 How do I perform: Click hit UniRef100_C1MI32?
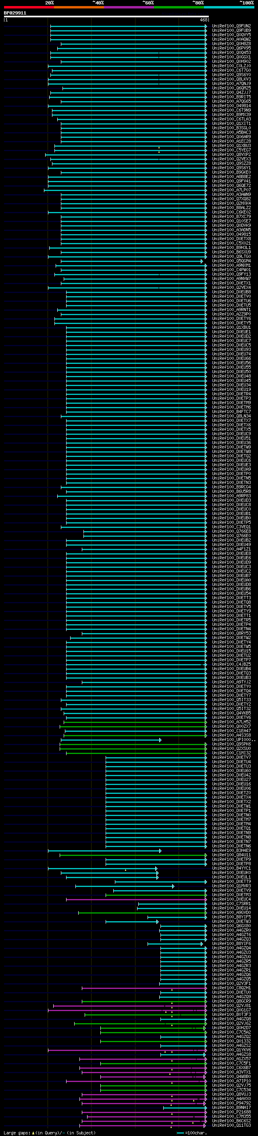[x=231, y=753]
